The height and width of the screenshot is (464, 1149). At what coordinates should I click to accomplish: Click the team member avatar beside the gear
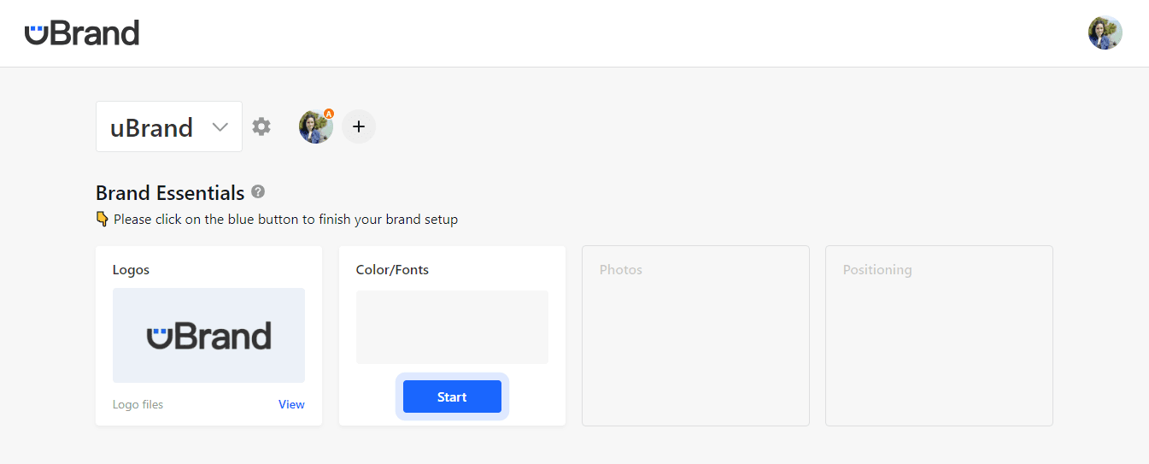tap(315, 126)
